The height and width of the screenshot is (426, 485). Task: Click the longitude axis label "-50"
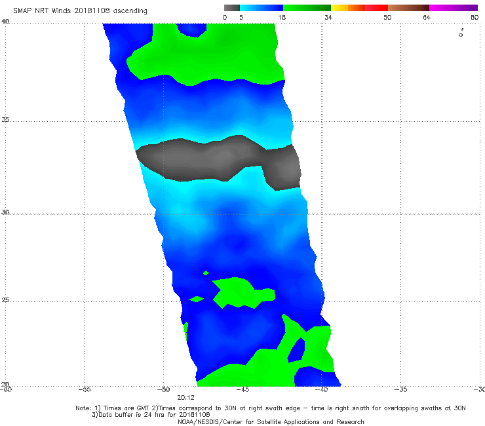[164, 389]
